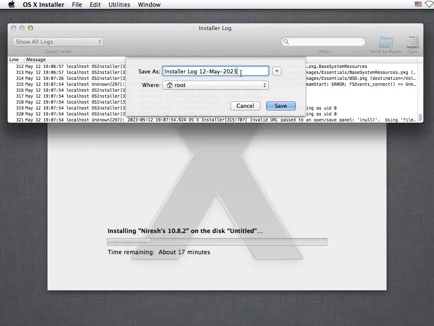Click the Line column header
Viewport: 434px width, 326px height.
pyautogui.click(x=14, y=59)
